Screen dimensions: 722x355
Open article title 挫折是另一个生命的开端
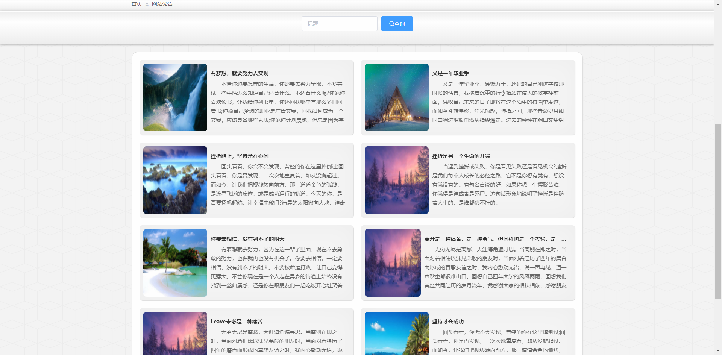click(x=461, y=156)
